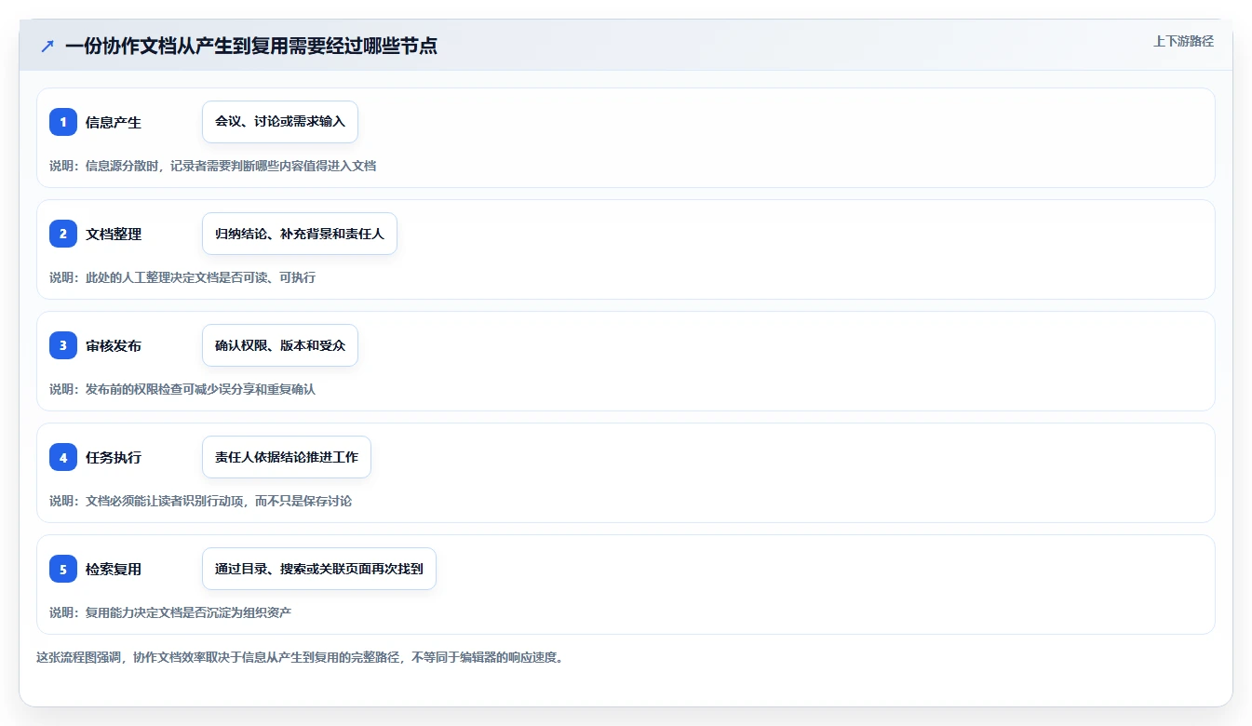The height and width of the screenshot is (726, 1252).
Task: Click the note 说明：发布前的权限检查可减少误分享
Action: point(182,389)
